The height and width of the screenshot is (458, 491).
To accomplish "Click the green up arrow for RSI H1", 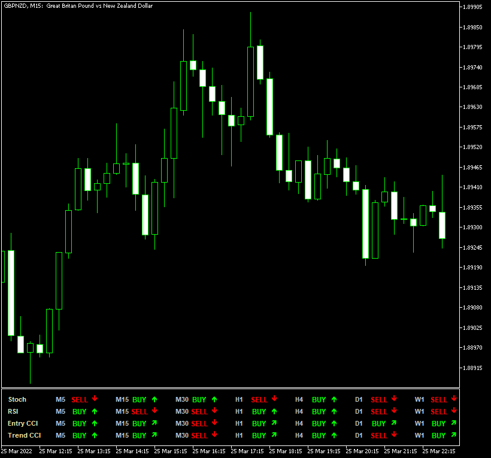I will 274,411.
